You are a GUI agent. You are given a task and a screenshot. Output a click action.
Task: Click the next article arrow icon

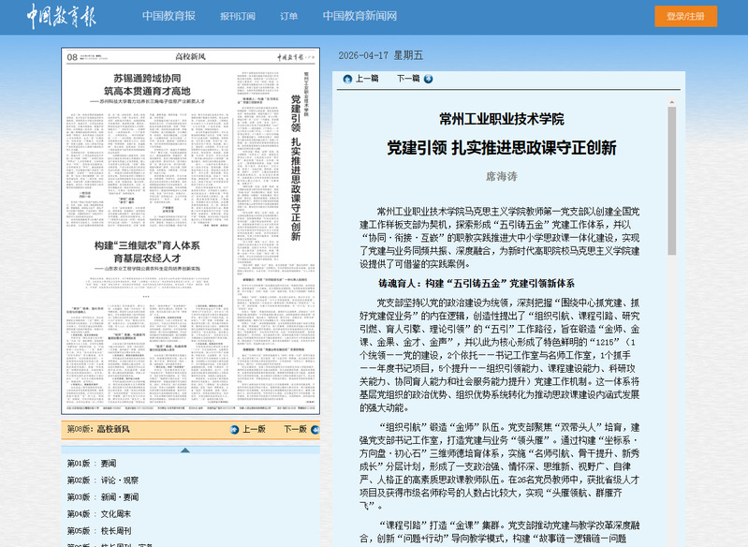tap(429, 79)
